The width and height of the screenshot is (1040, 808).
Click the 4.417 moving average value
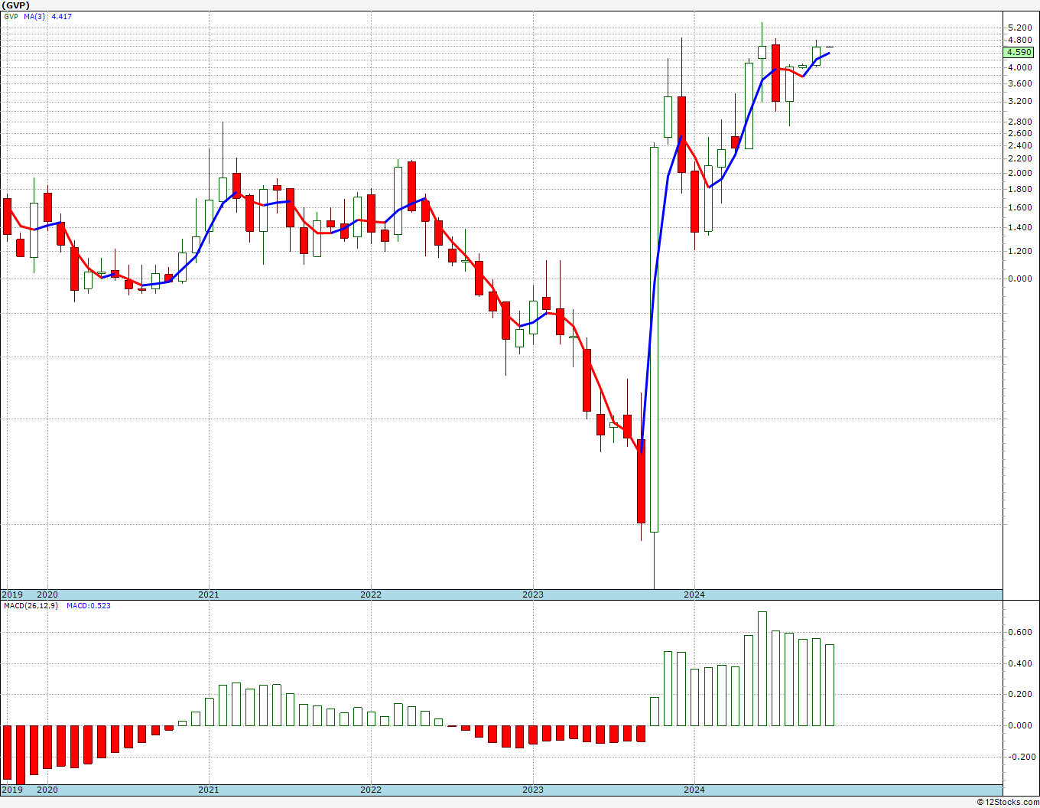(x=61, y=16)
